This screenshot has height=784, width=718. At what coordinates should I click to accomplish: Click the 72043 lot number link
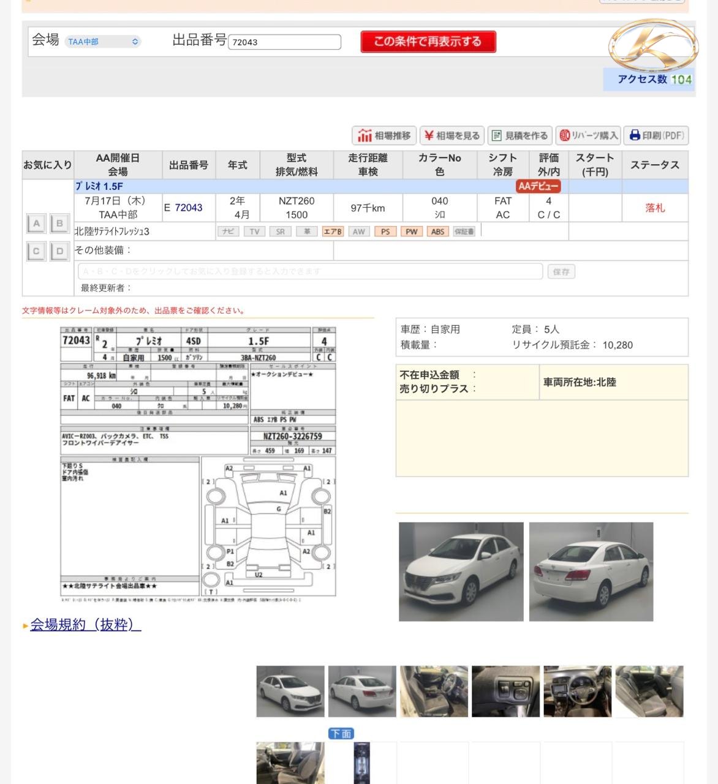click(188, 208)
